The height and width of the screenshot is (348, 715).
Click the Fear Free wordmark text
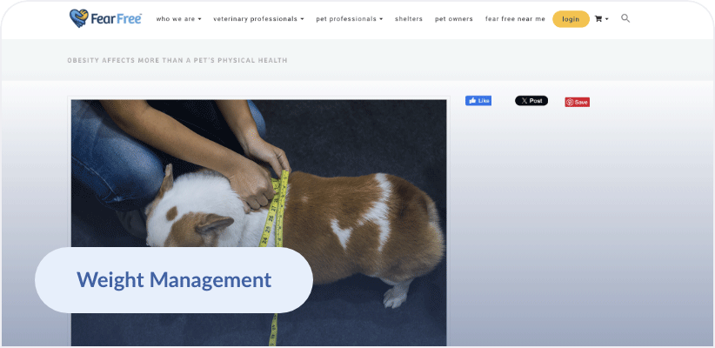pyautogui.click(x=117, y=18)
